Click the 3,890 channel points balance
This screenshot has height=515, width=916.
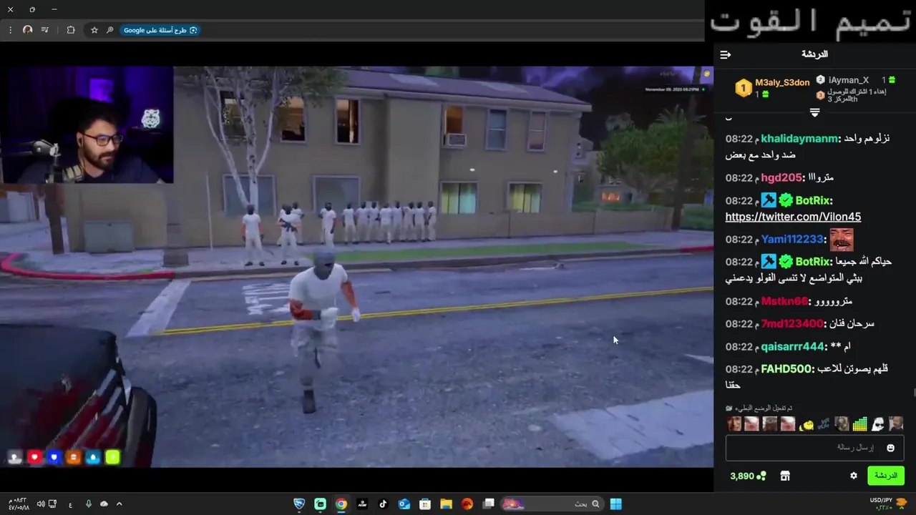[748, 476]
